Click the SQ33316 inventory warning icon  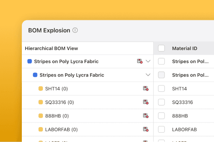coord(146,102)
